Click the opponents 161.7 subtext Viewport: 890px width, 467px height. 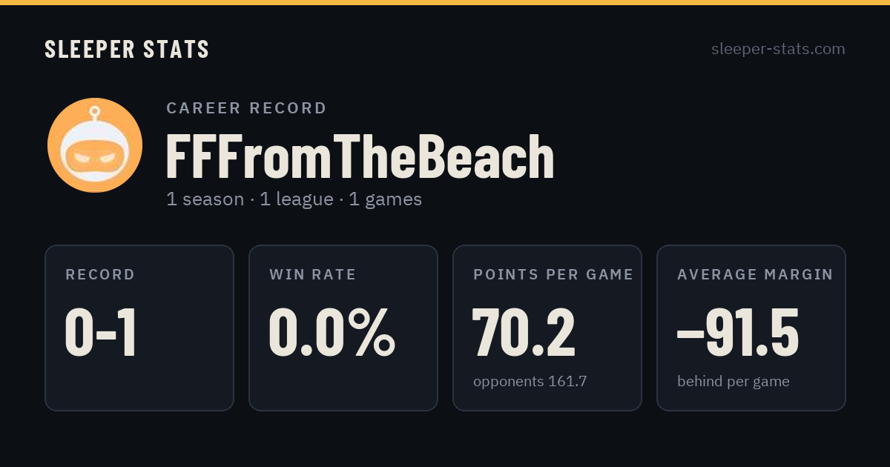(x=530, y=382)
